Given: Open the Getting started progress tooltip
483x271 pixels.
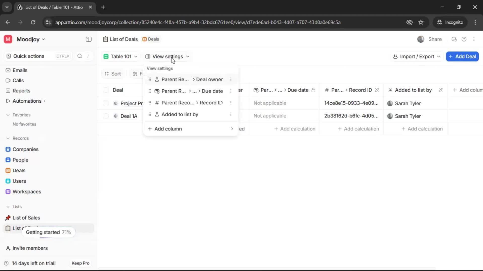Looking at the screenshot, I should (49, 232).
